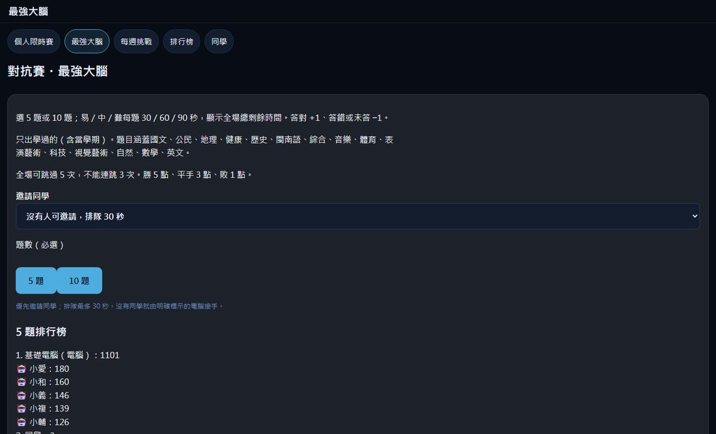
Task: Click the 邀請同學 field label
Action: click(33, 196)
